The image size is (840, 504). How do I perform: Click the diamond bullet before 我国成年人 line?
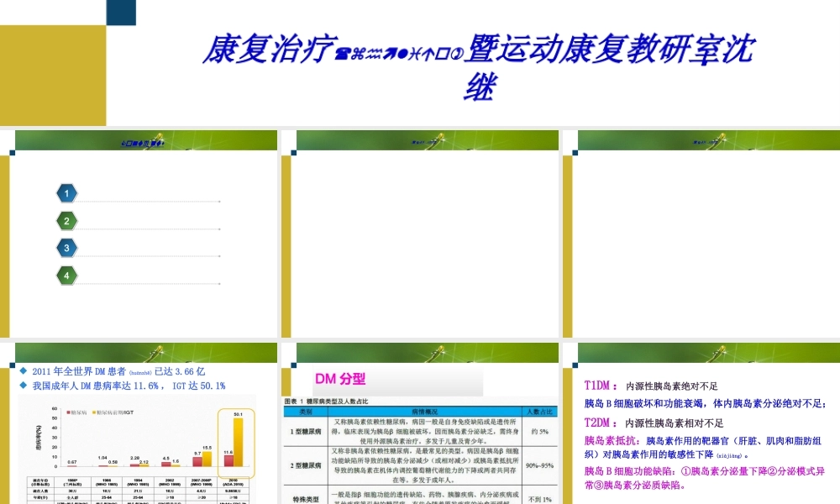click(24, 385)
